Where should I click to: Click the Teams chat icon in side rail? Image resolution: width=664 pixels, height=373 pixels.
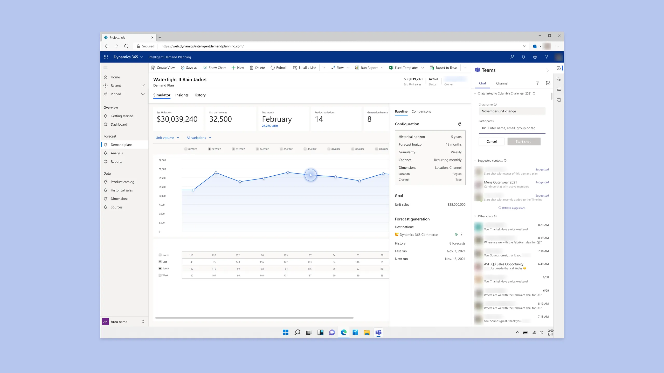pyautogui.click(x=559, y=68)
